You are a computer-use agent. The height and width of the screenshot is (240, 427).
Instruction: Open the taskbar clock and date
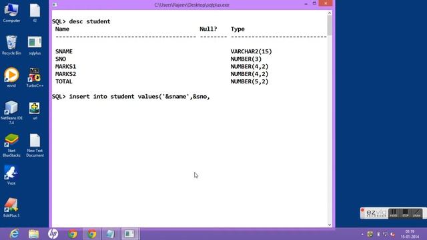pos(410,234)
